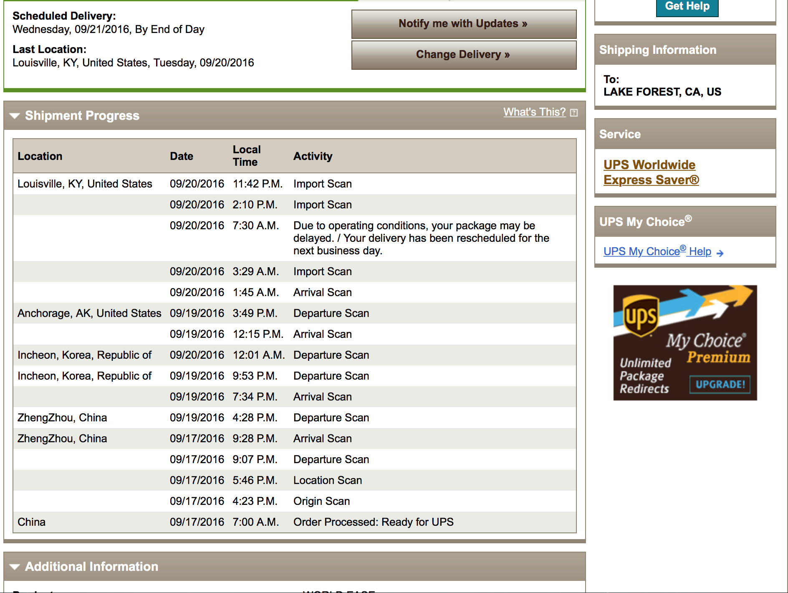788x593 pixels.
Task: Select the Louisville, KY, United States table cell
Action: pyautogui.click(x=85, y=184)
